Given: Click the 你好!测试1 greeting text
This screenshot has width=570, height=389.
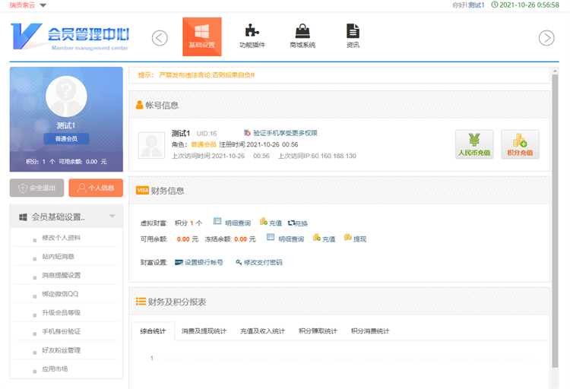Looking at the screenshot, I should [x=468, y=5].
